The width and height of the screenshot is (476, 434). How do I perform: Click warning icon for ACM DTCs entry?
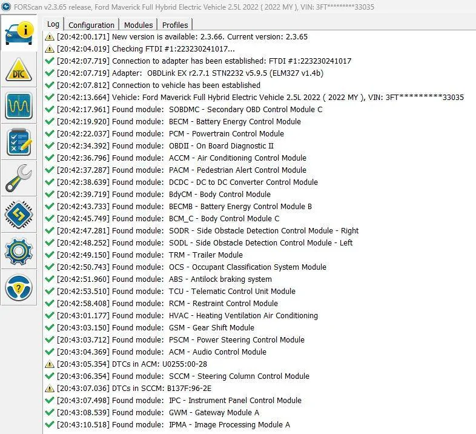coord(50,364)
